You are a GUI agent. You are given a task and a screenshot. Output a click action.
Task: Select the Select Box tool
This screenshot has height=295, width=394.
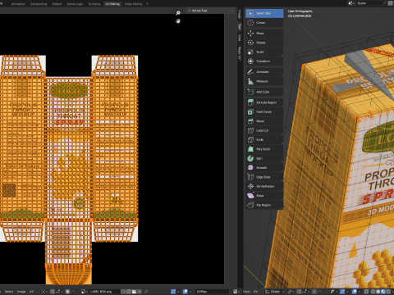click(x=264, y=13)
